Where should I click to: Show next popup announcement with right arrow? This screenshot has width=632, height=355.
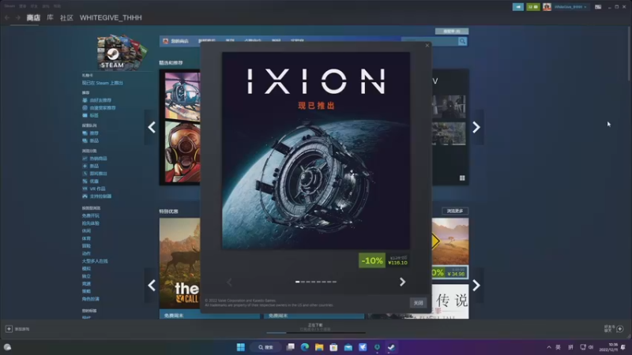(x=402, y=282)
